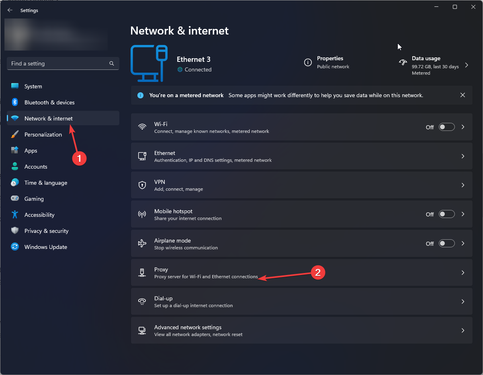Maximize the Settings window
Viewport: 483px width, 375px height.
click(454, 7)
